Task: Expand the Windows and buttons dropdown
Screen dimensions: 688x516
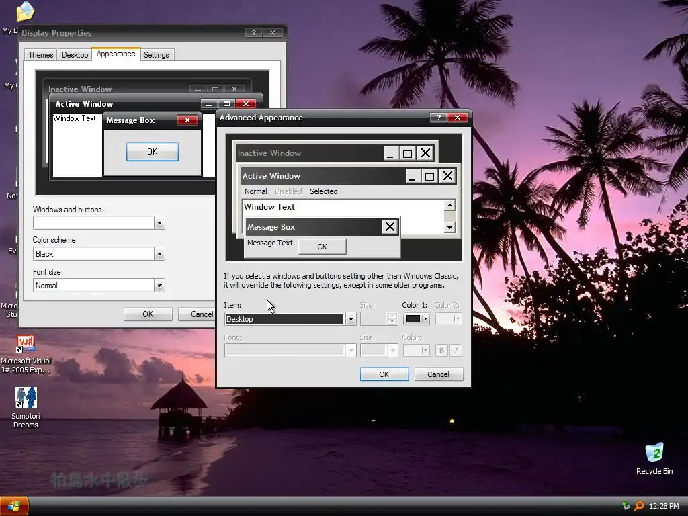Action: (159, 223)
